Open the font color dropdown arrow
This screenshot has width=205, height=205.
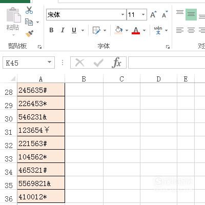(145, 31)
